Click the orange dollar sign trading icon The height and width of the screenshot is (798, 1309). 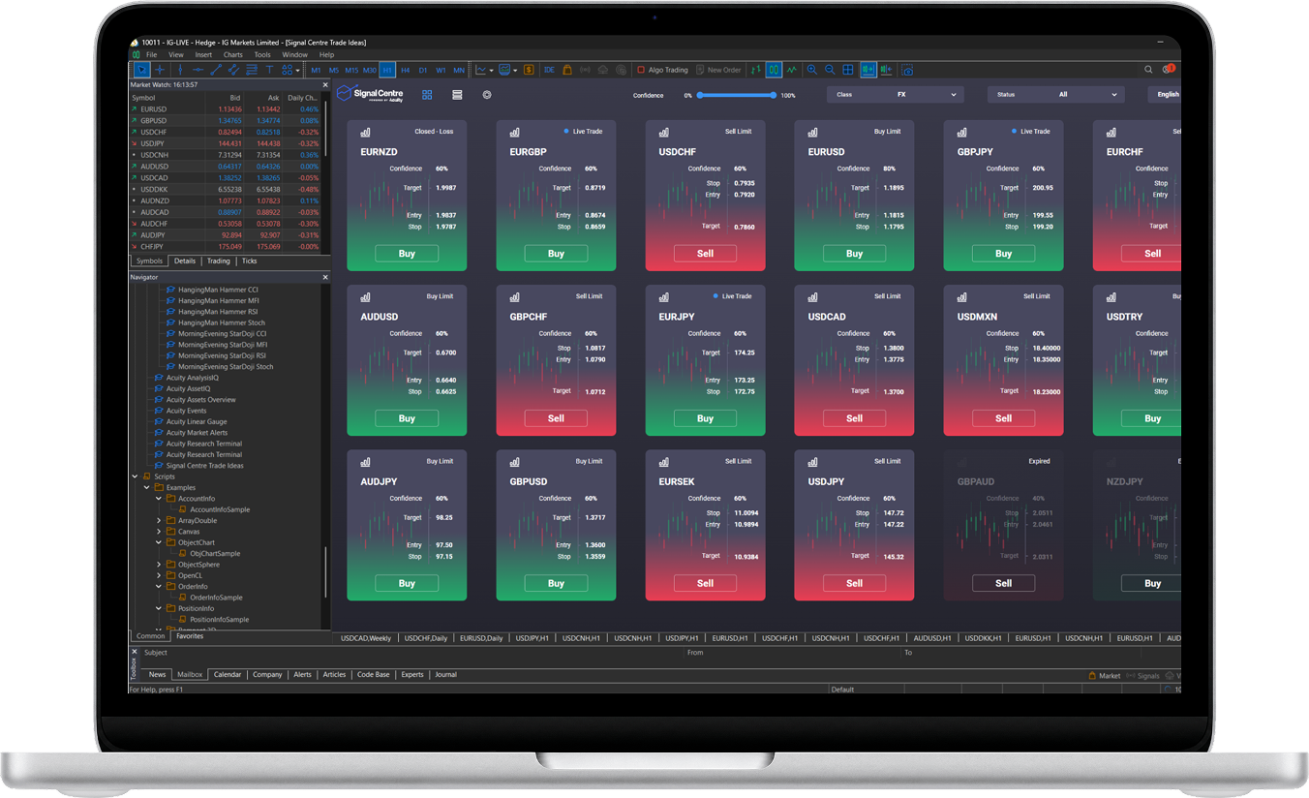click(x=529, y=70)
